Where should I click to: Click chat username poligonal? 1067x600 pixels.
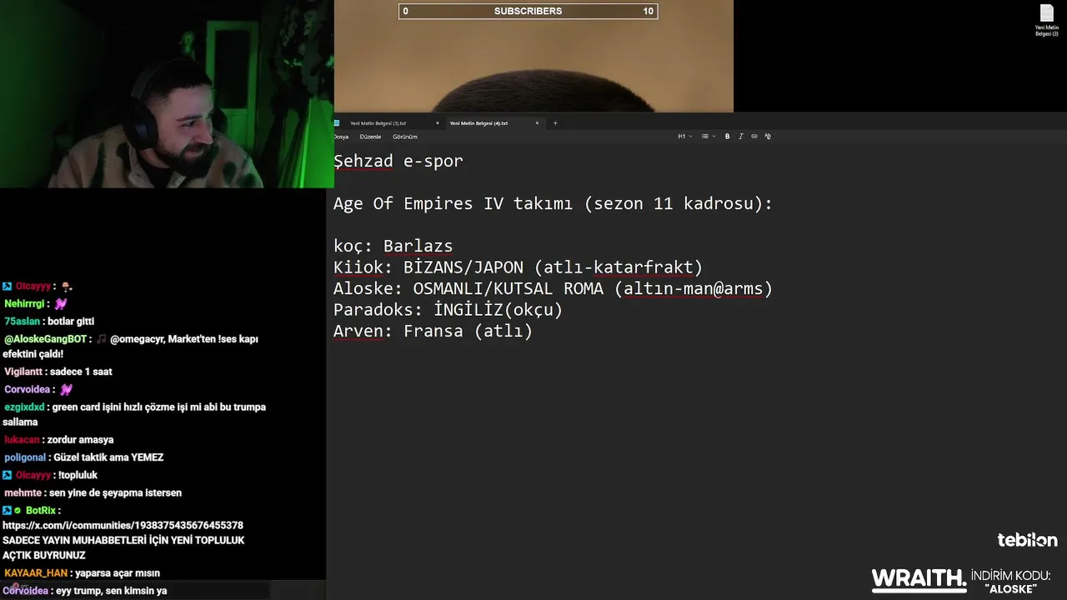[x=25, y=457]
